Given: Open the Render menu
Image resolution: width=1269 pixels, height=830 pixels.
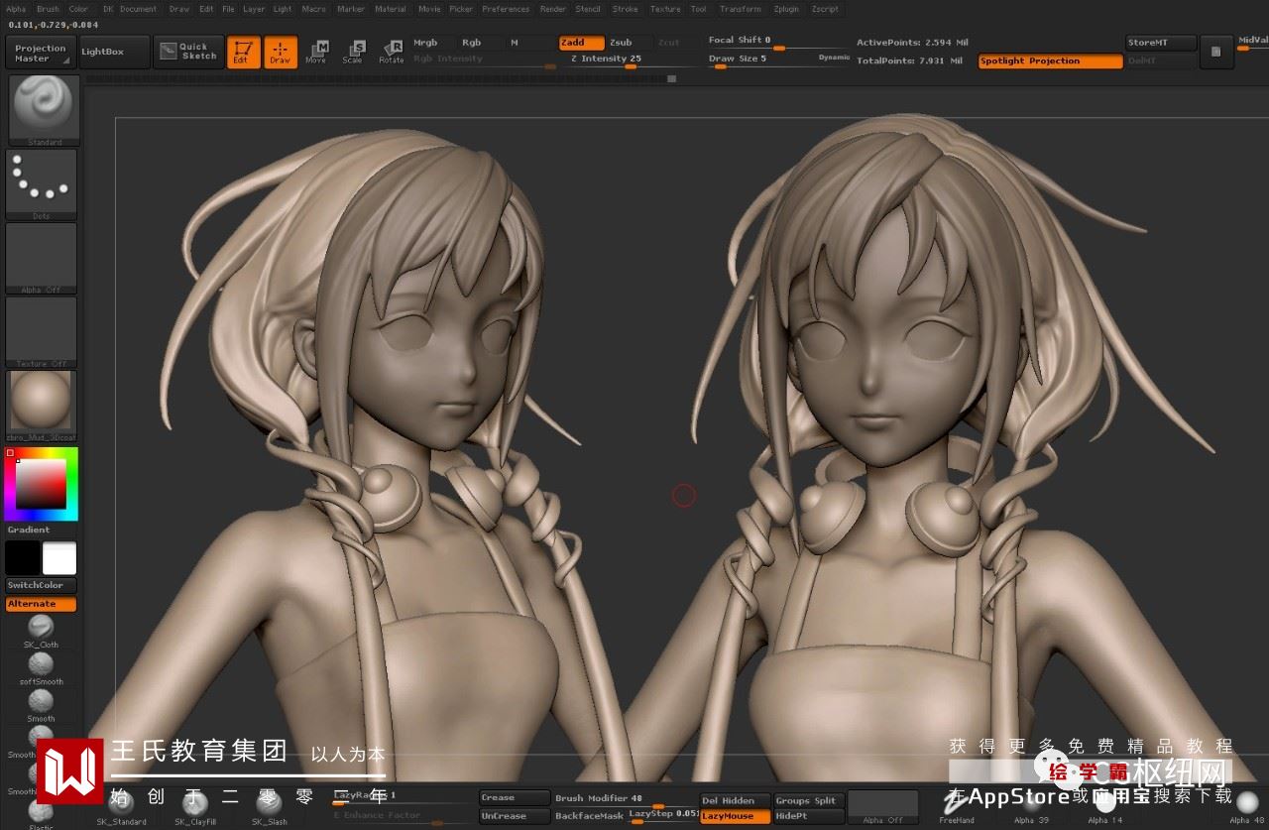Looking at the screenshot, I should [x=553, y=9].
